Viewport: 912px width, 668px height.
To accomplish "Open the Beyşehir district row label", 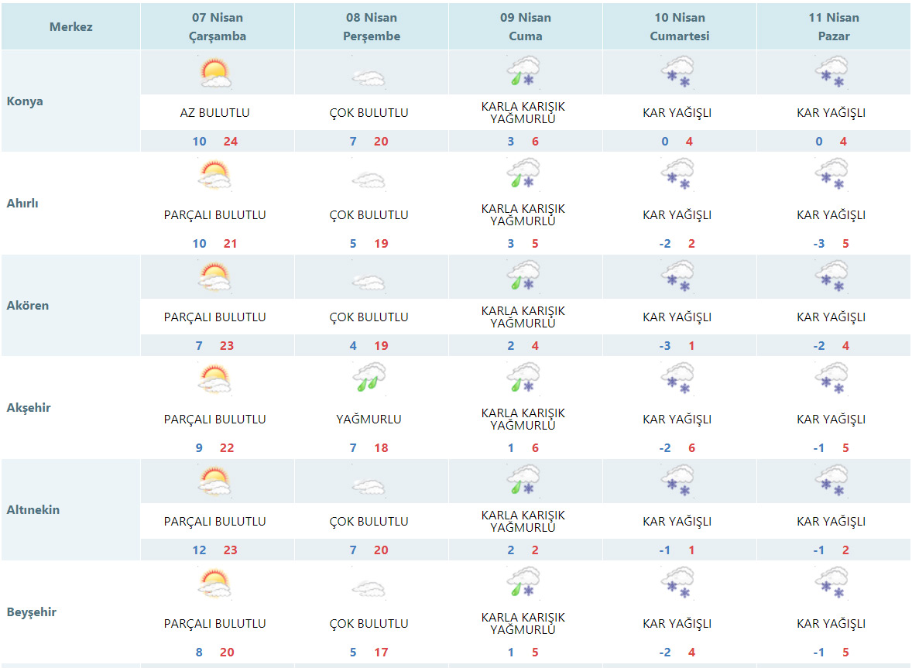I will [x=31, y=612].
